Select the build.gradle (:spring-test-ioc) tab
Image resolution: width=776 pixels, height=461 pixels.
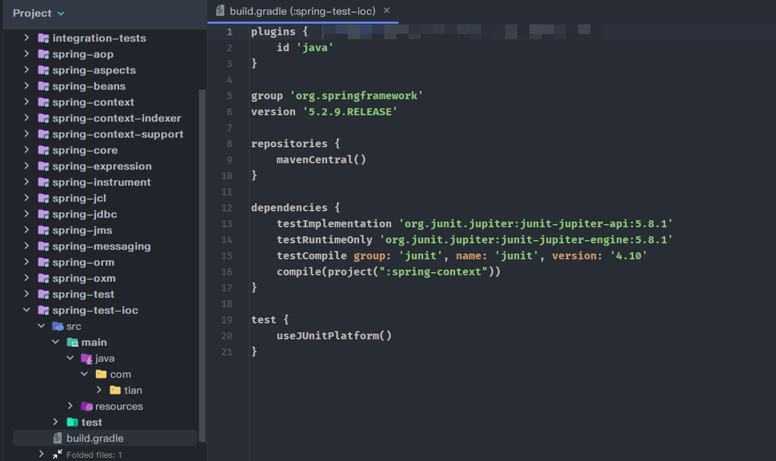[302, 11]
